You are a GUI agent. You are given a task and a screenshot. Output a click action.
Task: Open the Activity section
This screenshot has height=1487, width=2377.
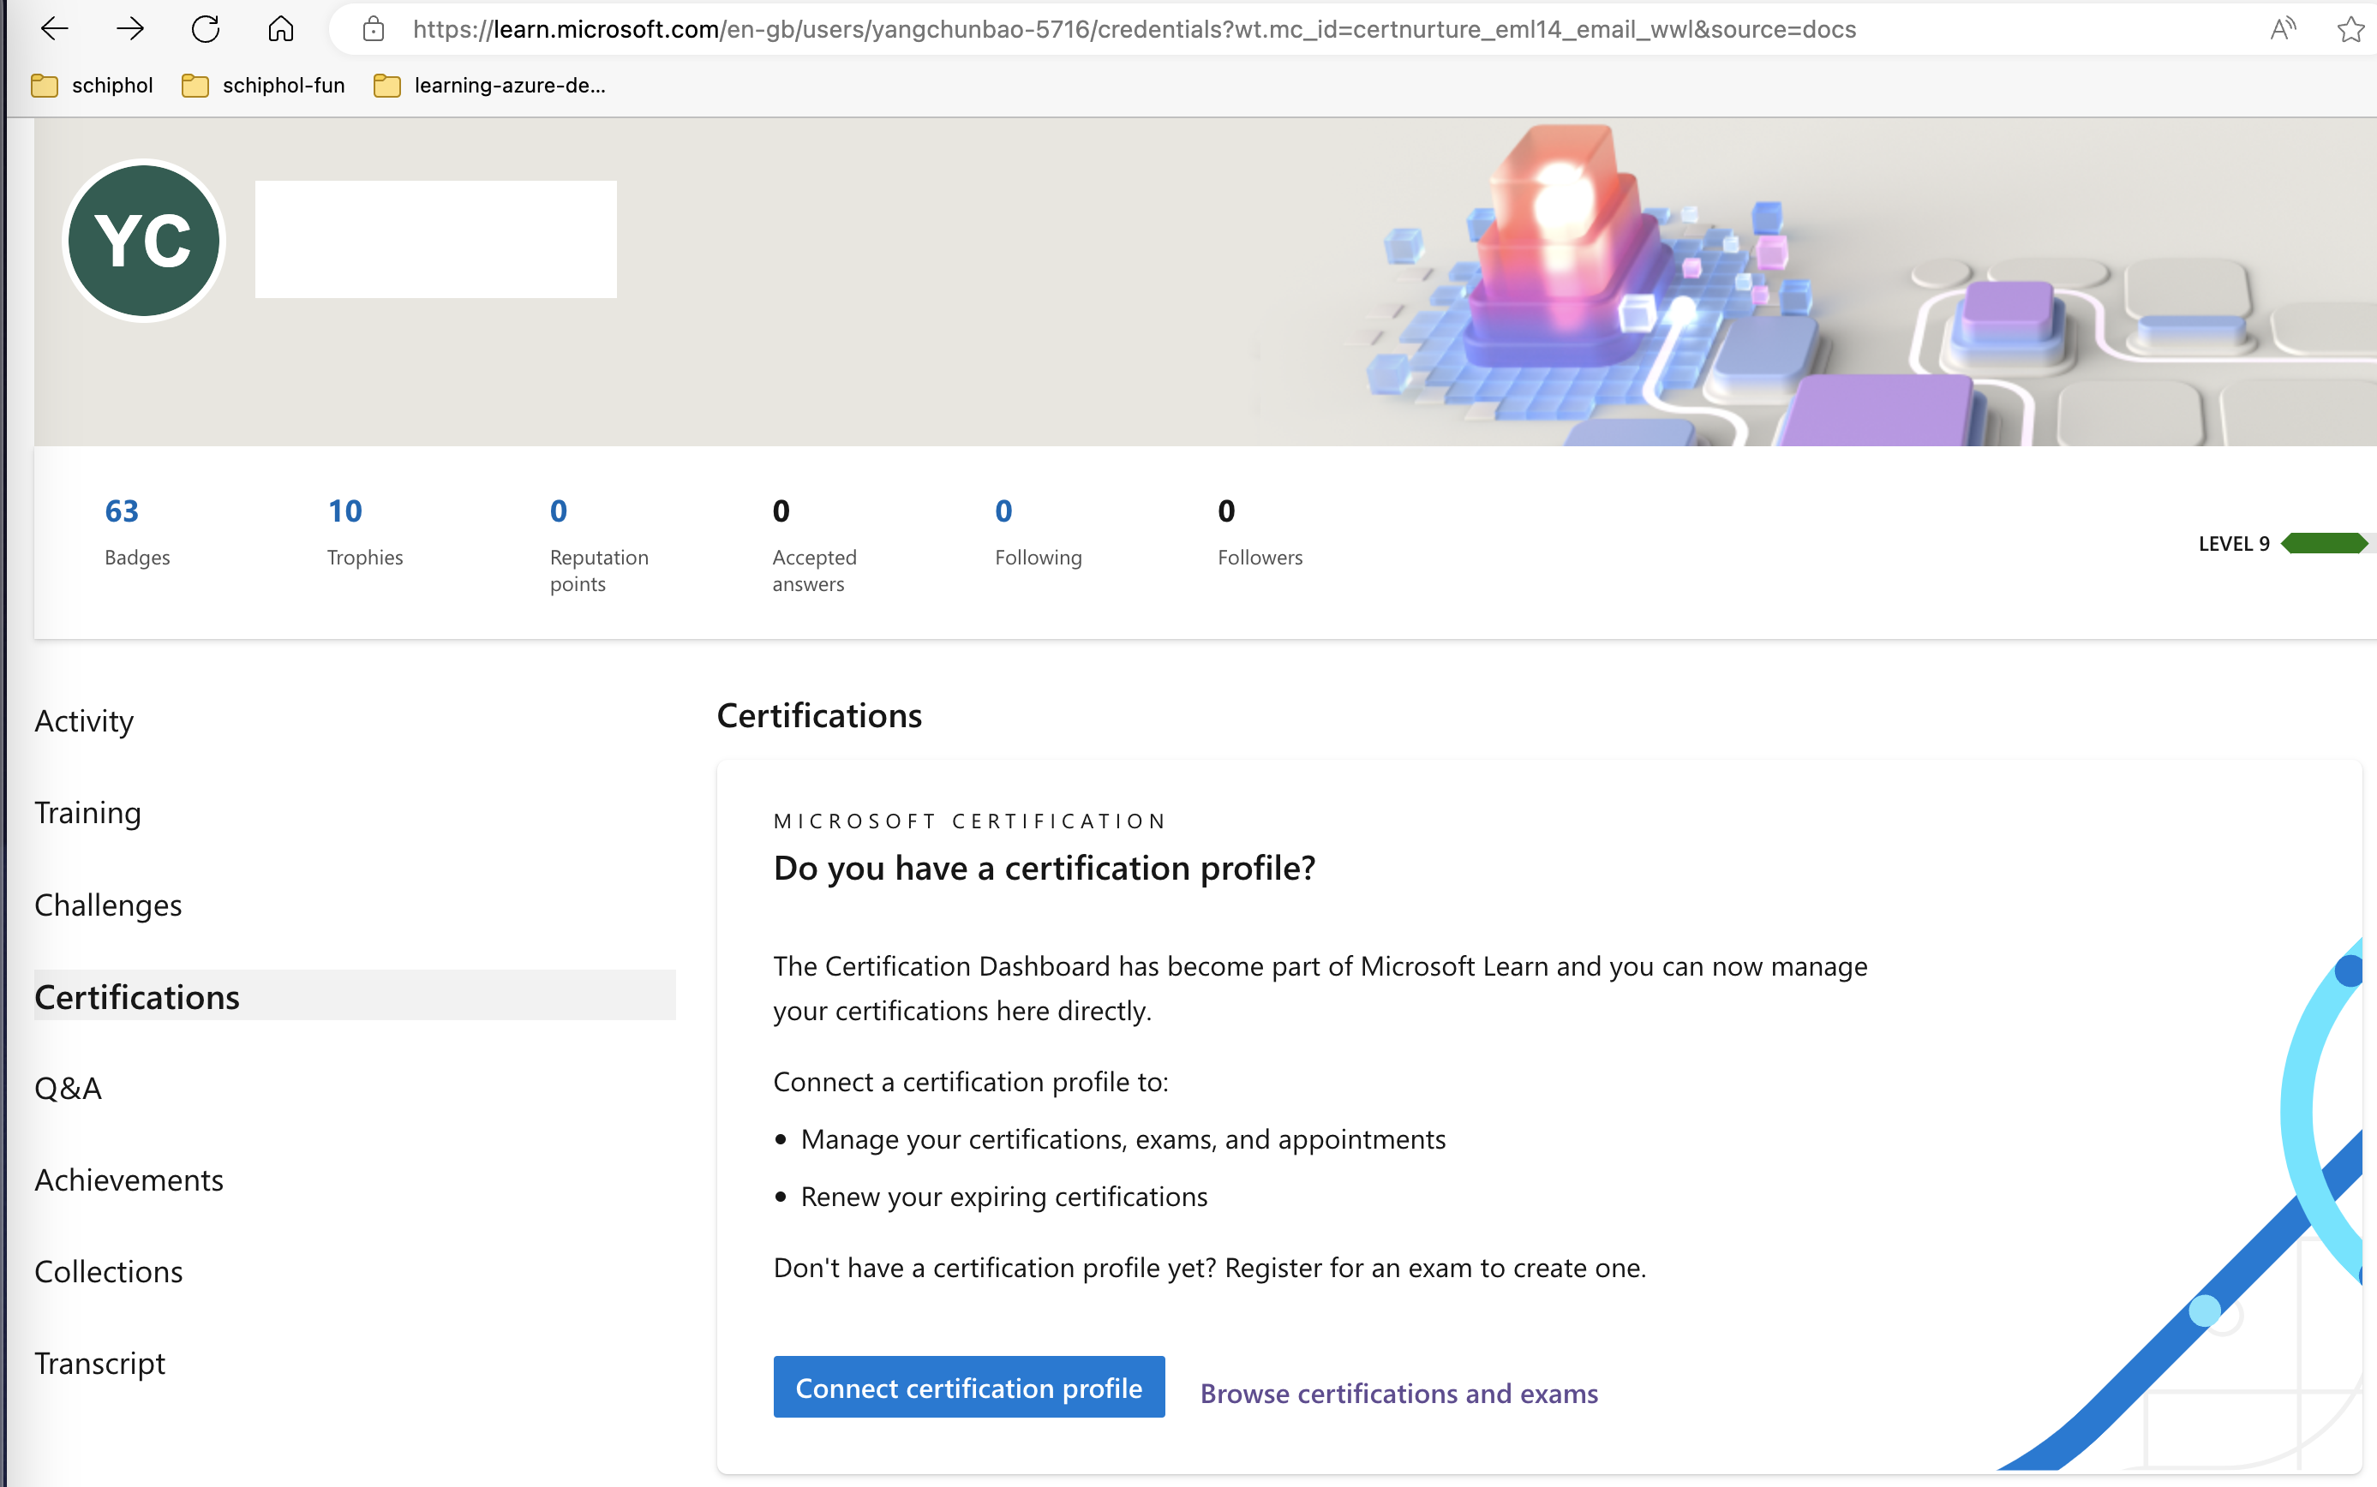tap(84, 721)
